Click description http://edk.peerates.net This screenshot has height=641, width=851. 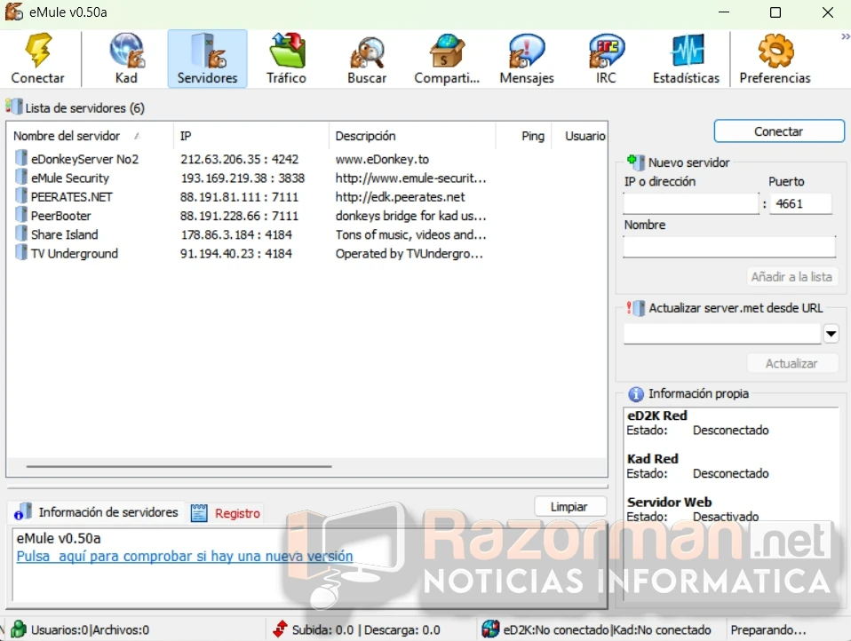(x=400, y=197)
